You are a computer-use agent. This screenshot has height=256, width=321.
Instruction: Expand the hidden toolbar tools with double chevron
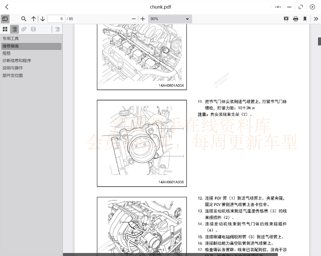[x=316, y=19]
